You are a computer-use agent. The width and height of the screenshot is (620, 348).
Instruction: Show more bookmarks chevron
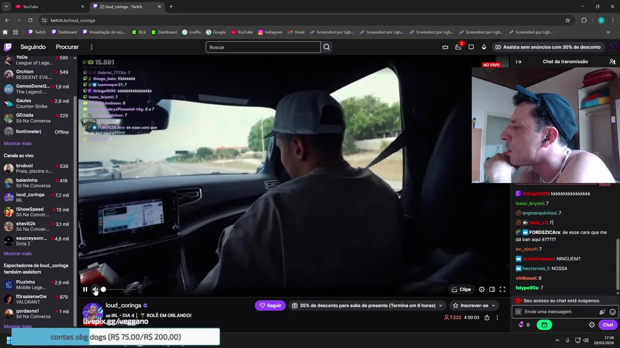coord(608,32)
